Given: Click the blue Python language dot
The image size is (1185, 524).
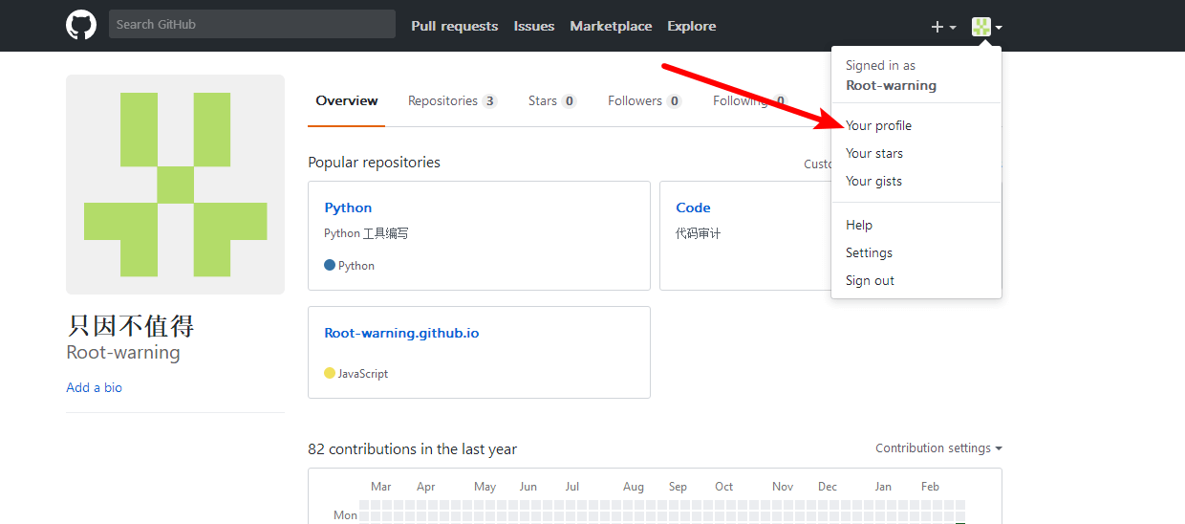Looking at the screenshot, I should click(330, 265).
